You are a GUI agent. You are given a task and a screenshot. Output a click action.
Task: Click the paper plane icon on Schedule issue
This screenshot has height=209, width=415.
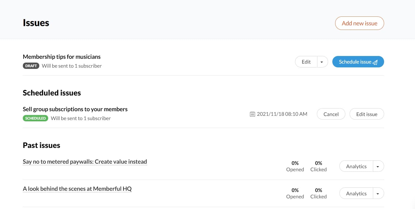375,62
